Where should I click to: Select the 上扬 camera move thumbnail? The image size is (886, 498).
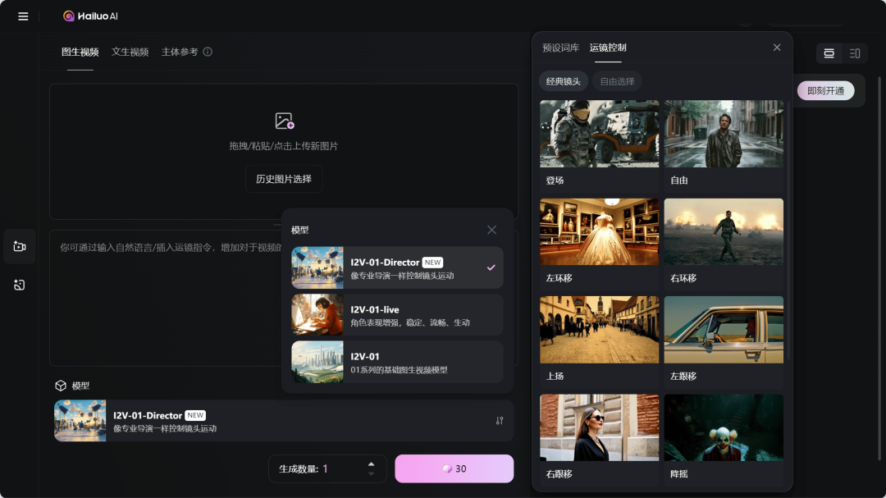tap(599, 330)
